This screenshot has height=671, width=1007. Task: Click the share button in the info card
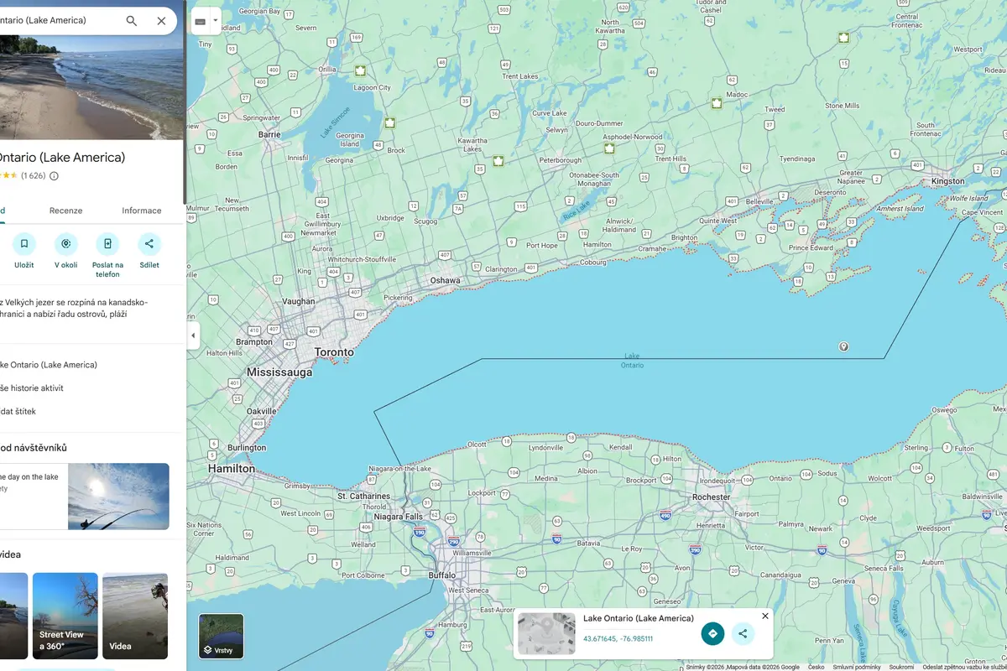pos(743,633)
